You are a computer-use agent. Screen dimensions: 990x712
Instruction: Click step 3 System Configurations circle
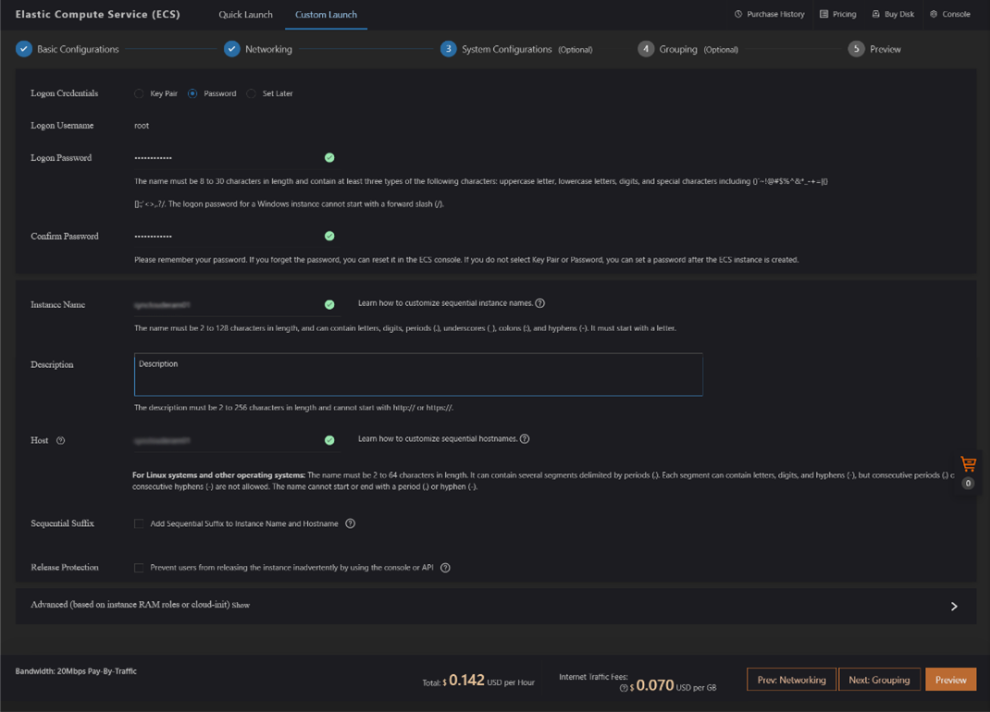pyautogui.click(x=449, y=49)
